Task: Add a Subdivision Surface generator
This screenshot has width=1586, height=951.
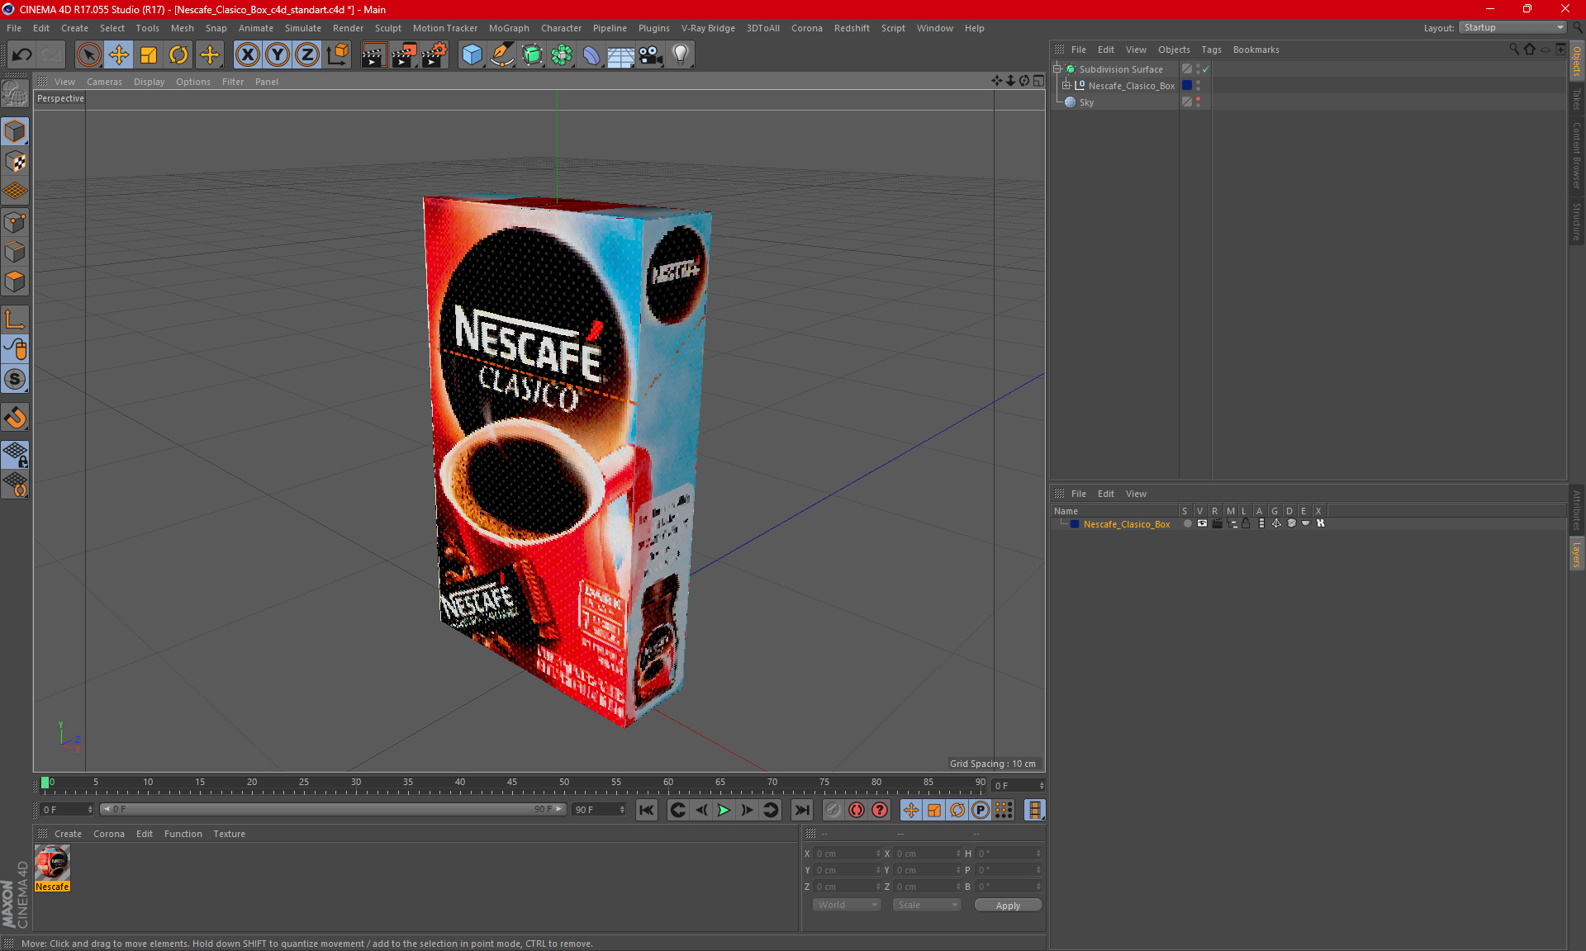Action: [x=532, y=55]
